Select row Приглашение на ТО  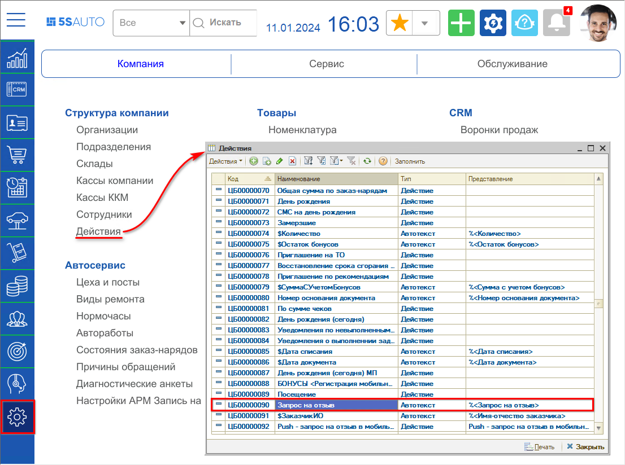click(x=402, y=255)
